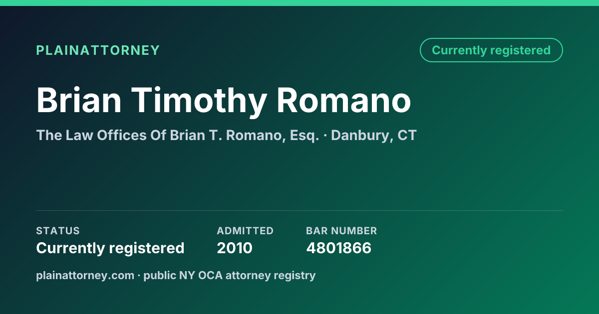The height and width of the screenshot is (314, 599).
Task: Open the plainattorney.com footer link
Action: pyautogui.click(x=85, y=276)
